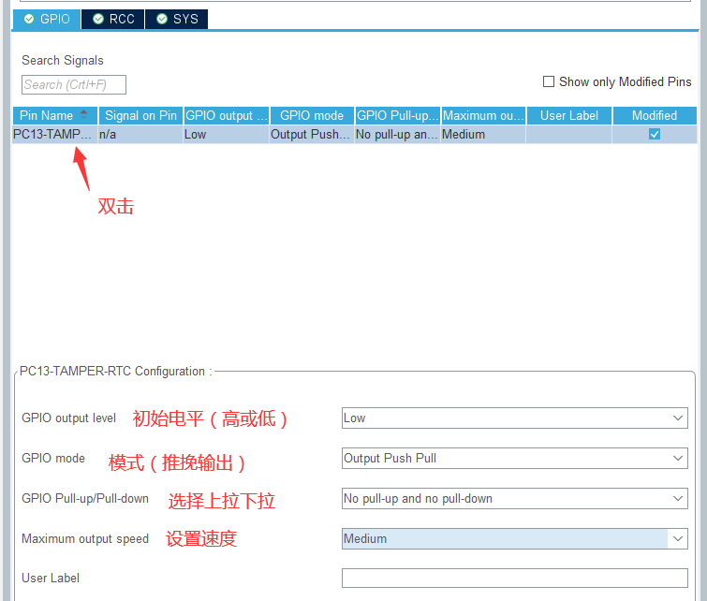Click the Medium speed table cell
This screenshot has width=707, height=601.
point(483,135)
